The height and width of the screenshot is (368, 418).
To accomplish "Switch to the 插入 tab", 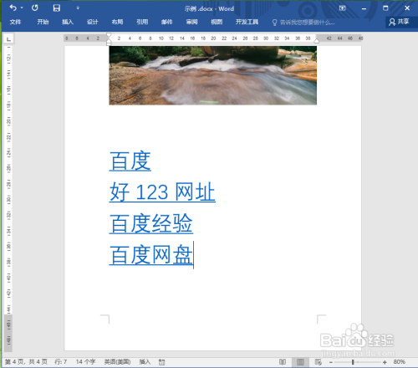I will (x=68, y=22).
